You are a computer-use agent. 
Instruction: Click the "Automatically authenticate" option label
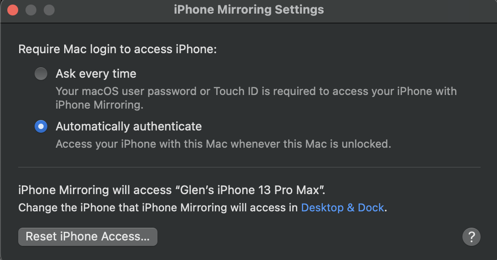click(x=129, y=126)
